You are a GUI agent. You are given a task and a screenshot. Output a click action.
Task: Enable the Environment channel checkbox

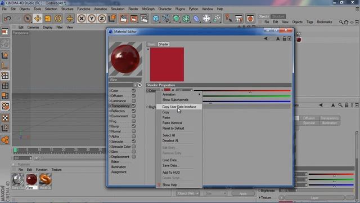(x=134, y=116)
